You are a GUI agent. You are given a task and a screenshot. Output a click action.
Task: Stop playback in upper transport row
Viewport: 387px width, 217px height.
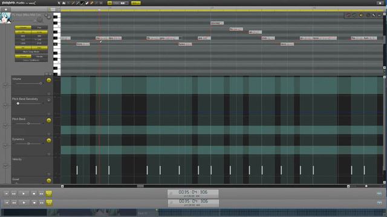[34, 194]
